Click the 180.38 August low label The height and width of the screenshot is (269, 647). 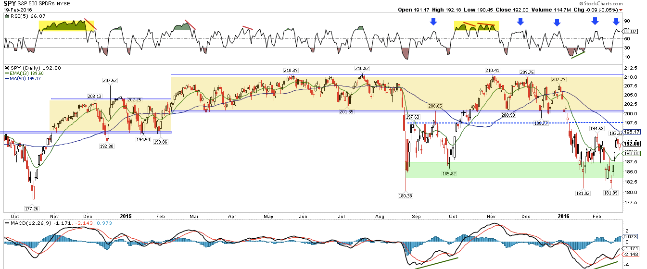pyautogui.click(x=406, y=196)
